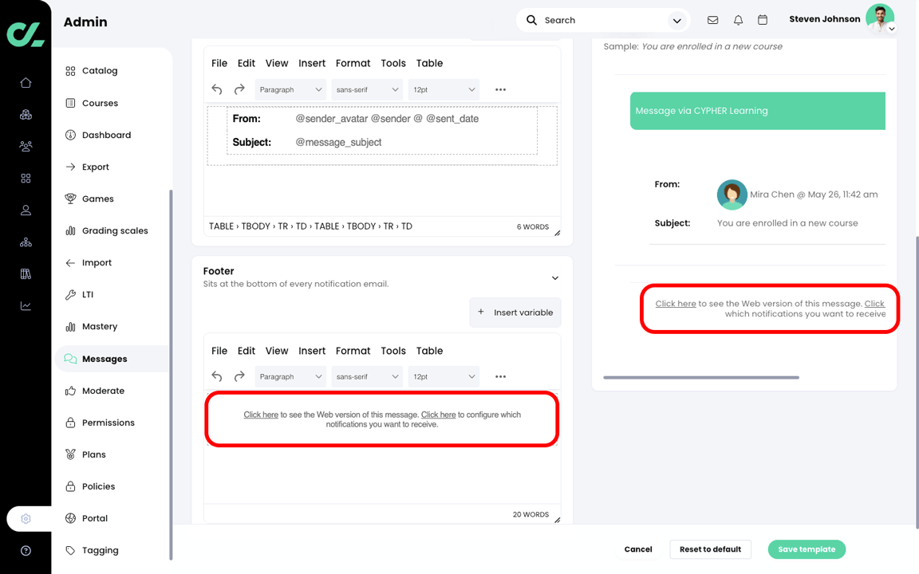Go to Catalog in admin sidebar

(x=100, y=71)
